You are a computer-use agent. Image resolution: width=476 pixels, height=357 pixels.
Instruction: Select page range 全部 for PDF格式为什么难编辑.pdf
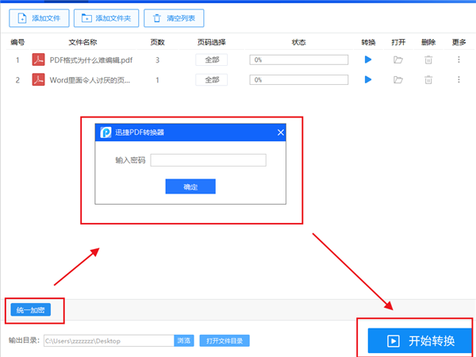[x=212, y=59]
